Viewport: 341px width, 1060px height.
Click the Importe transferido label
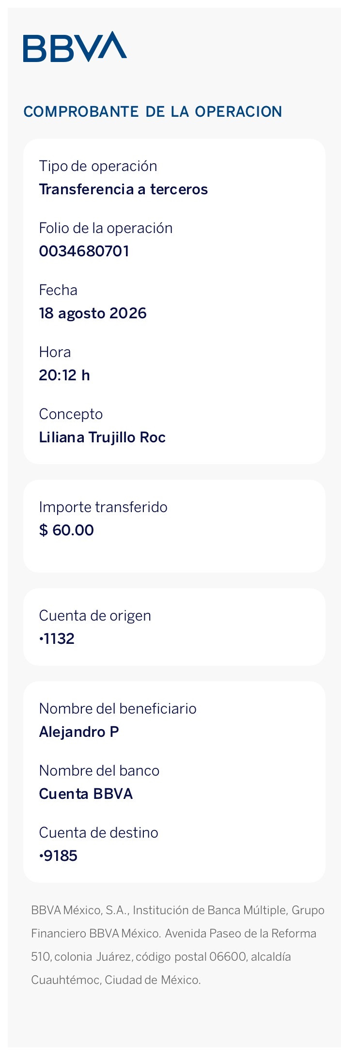(103, 507)
